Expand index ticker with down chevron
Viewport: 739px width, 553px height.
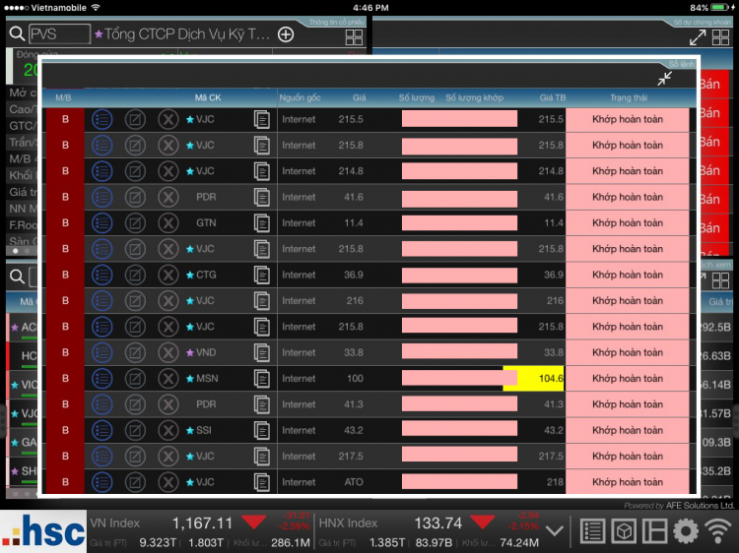(555, 531)
